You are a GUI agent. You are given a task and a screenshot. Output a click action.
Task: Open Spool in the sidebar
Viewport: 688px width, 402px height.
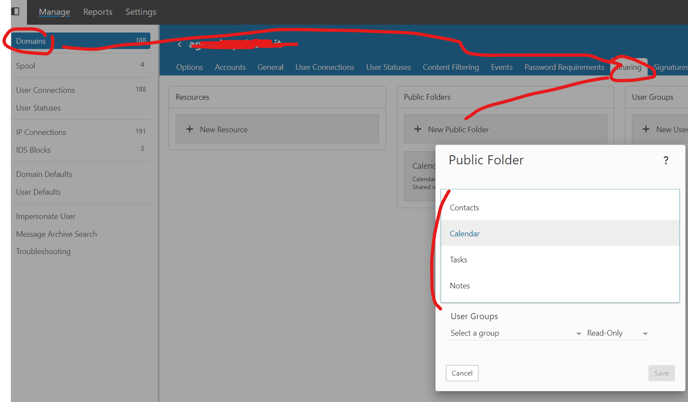(26, 66)
